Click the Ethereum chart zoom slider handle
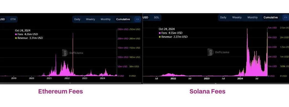This screenshot has width=289, height=107. point(70,83)
